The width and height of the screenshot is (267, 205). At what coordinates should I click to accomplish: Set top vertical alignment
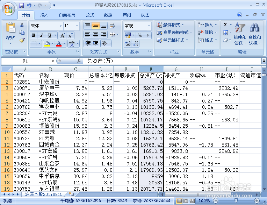coord(88,26)
